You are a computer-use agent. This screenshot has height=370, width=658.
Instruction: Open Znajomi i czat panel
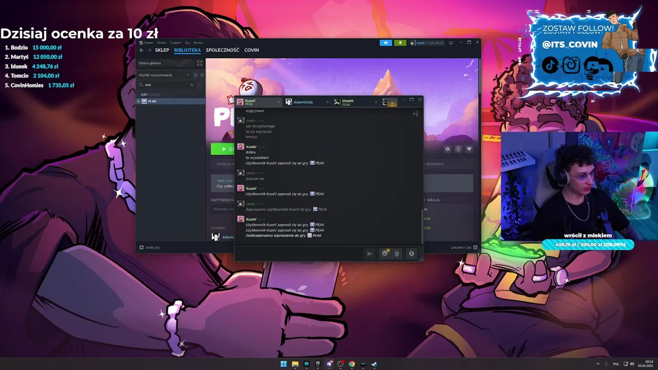pos(464,247)
